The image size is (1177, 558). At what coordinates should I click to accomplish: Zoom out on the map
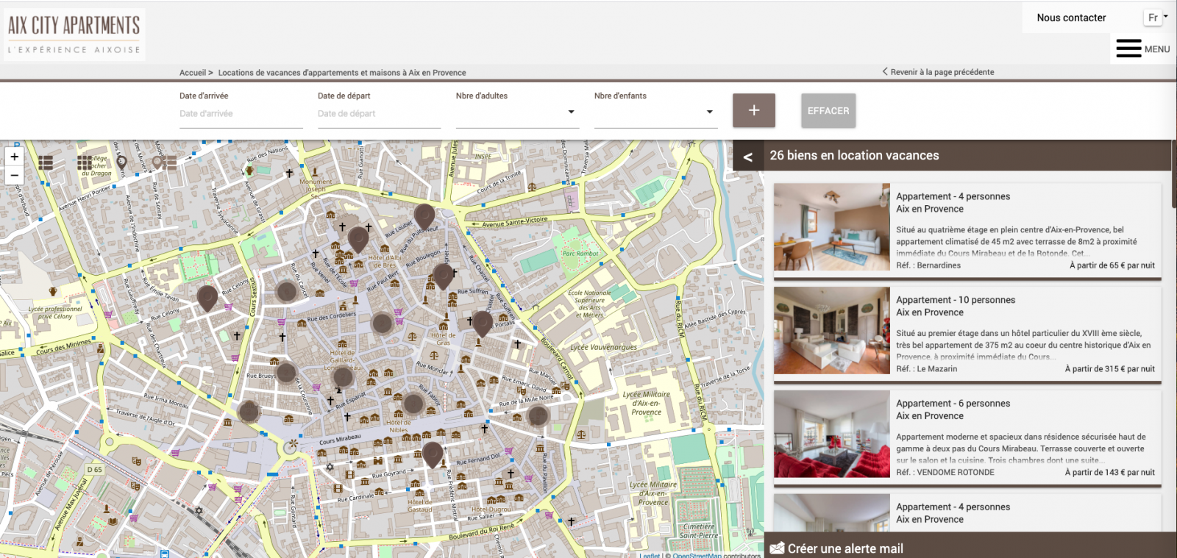(14, 176)
